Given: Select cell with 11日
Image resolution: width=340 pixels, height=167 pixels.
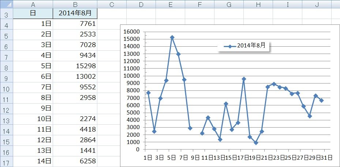Looking at the screenshot, I should pyautogui.click(x=33, y=130).
